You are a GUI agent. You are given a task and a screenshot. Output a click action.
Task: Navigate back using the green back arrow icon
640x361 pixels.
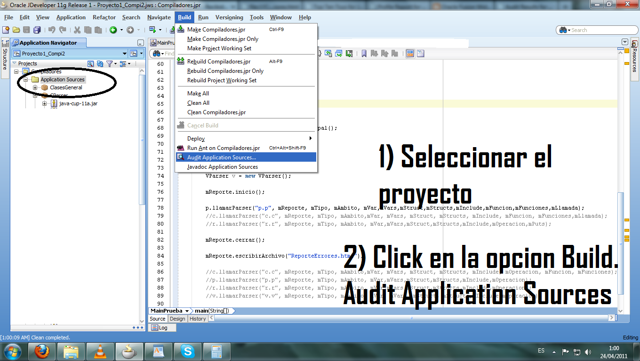(x=113, y=30)
